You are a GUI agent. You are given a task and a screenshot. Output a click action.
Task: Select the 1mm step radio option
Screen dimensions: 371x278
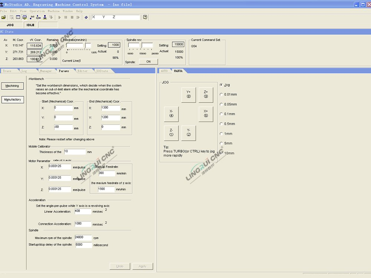click(x=221, y=134)
